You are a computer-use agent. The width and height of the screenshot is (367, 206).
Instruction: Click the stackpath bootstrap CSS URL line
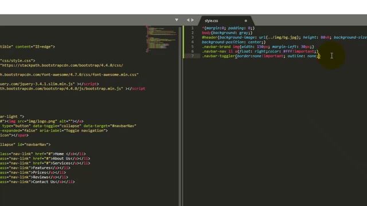tap(61, 65)
